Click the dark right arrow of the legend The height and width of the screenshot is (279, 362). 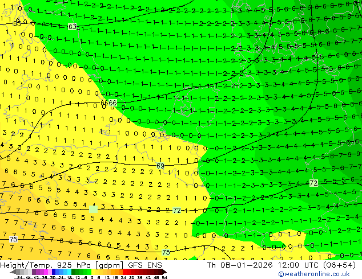pos(164,272)
